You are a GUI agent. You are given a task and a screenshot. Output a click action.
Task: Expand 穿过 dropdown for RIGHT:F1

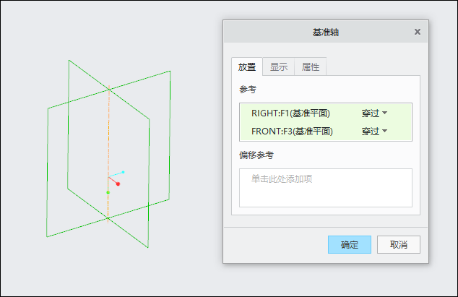374,113
